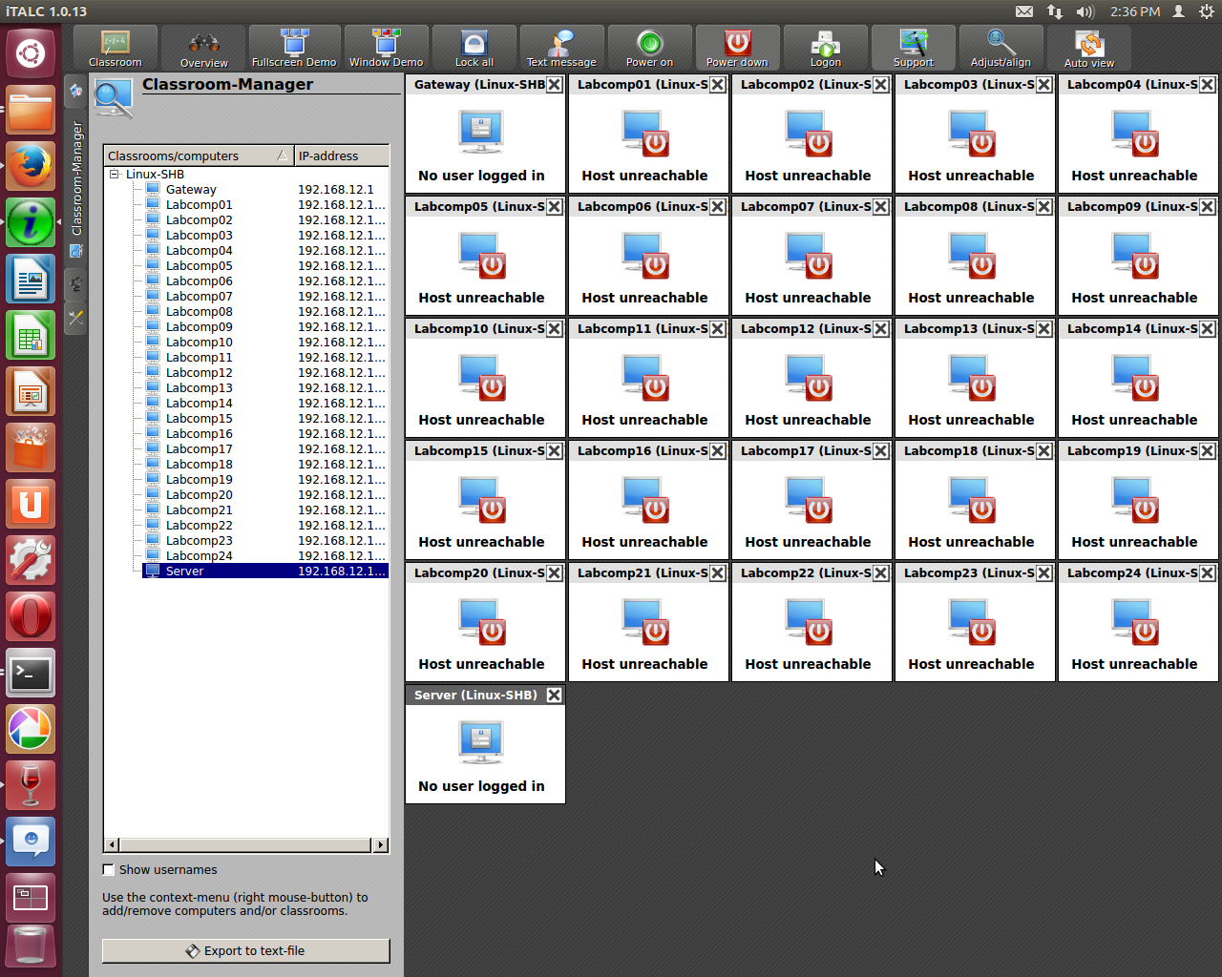Click the left arrow of list scrollbar
The height and width of the screenshot is (977, 1222).
112,844
